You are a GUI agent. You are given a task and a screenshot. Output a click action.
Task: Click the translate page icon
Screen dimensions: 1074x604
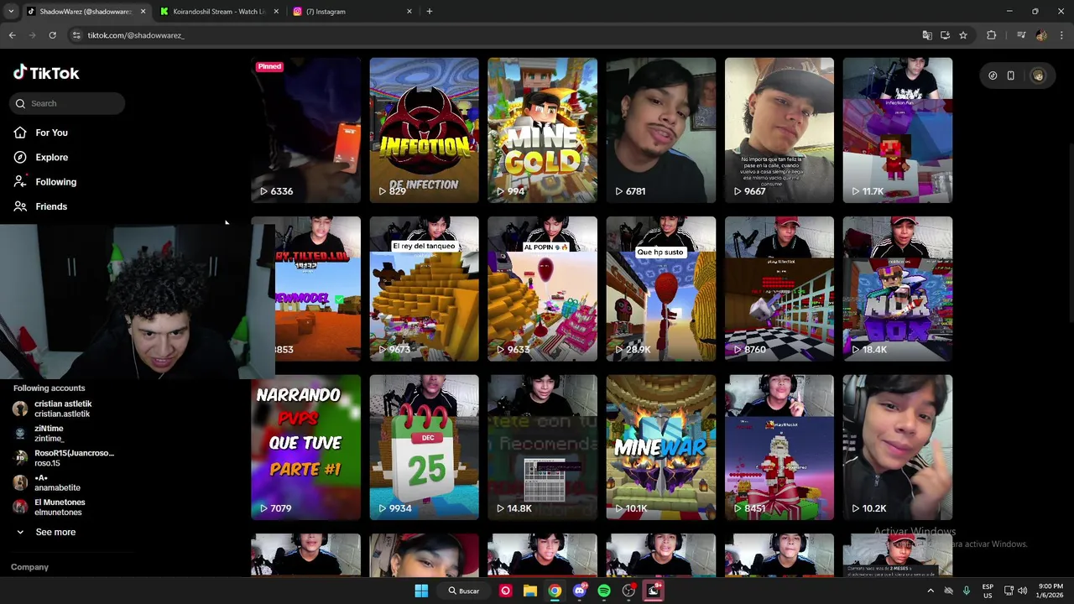[x=927, y=35]
